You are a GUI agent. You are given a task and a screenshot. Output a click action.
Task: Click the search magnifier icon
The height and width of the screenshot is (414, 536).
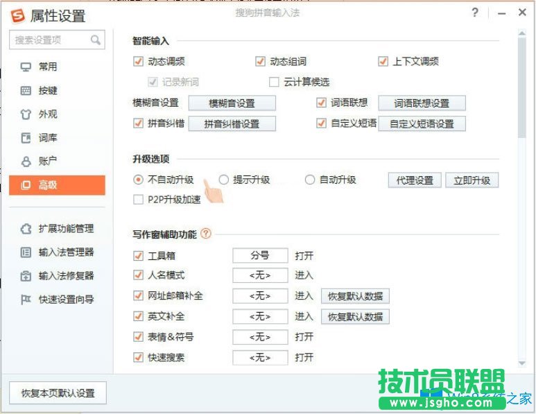tap(96, 40)
